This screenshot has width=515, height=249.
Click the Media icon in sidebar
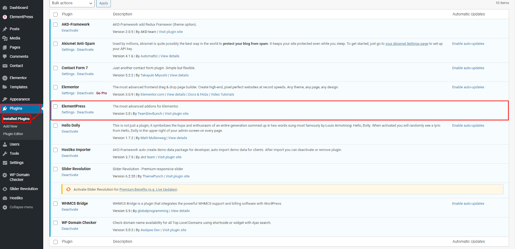[x=5, y=38]
